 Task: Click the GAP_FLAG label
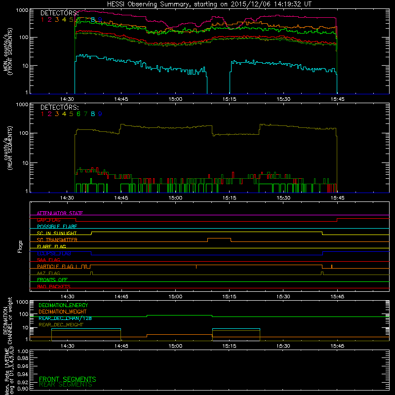coord(48,220)
